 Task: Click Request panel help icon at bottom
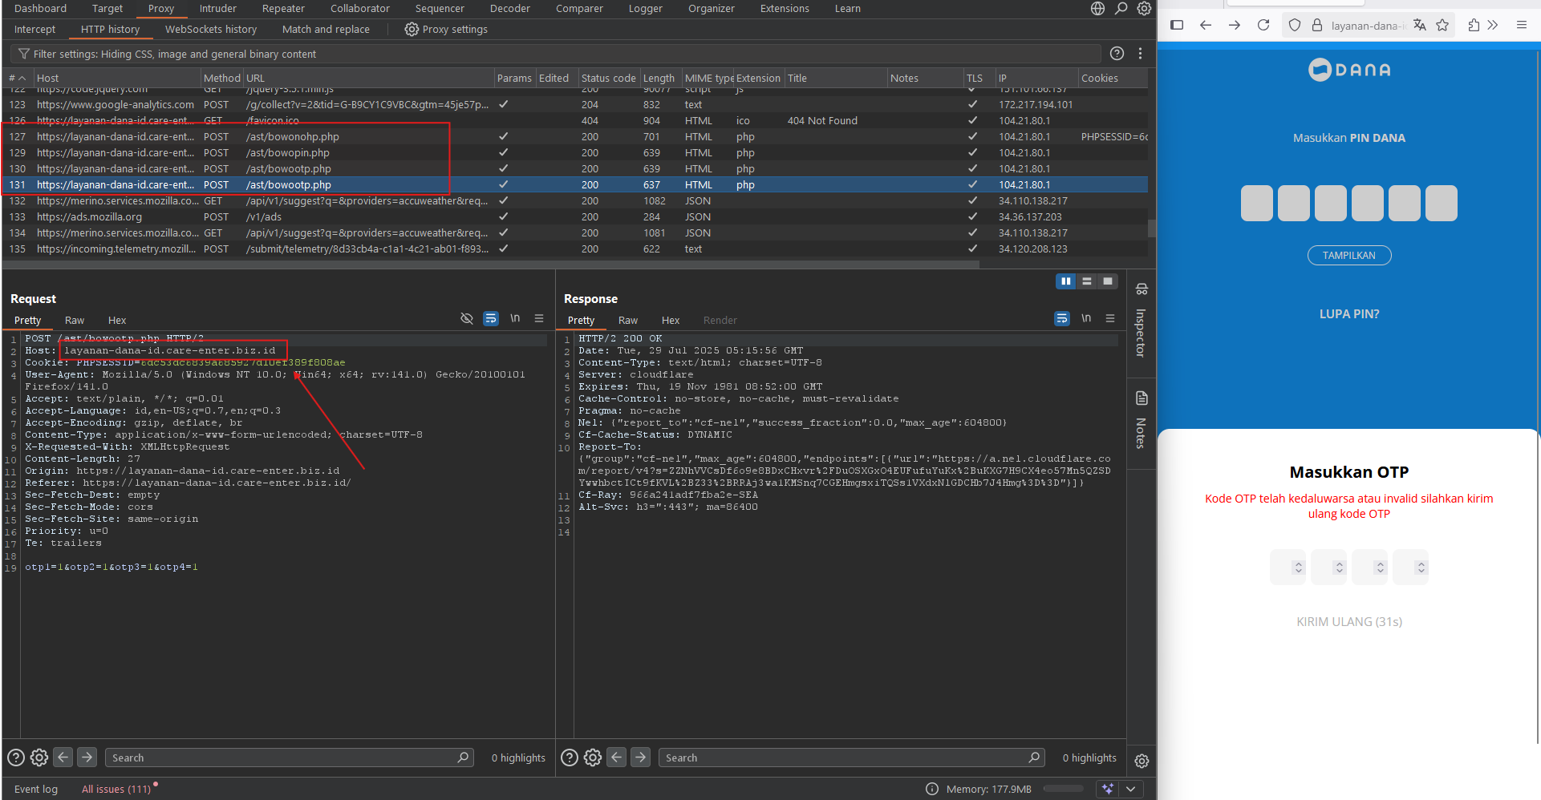(x=15, y=758)
